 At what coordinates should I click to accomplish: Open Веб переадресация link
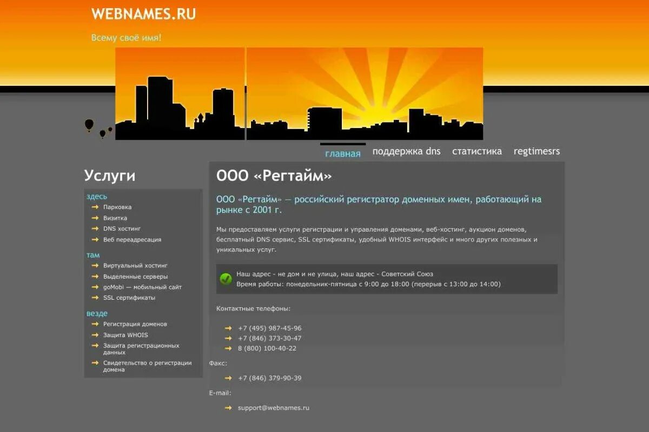132,240
